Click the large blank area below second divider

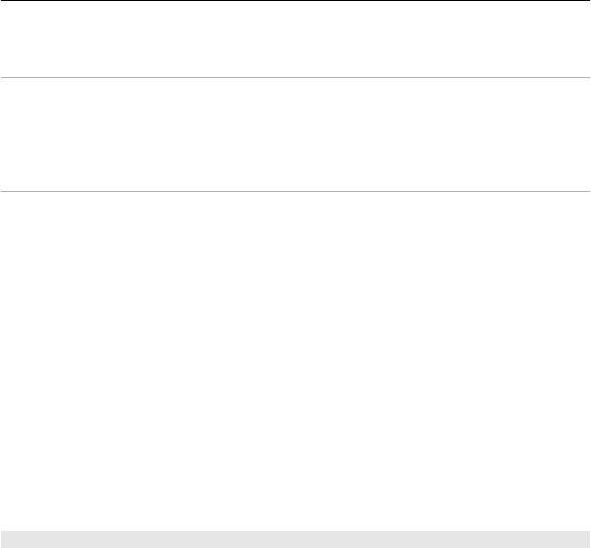pos(295,356)
